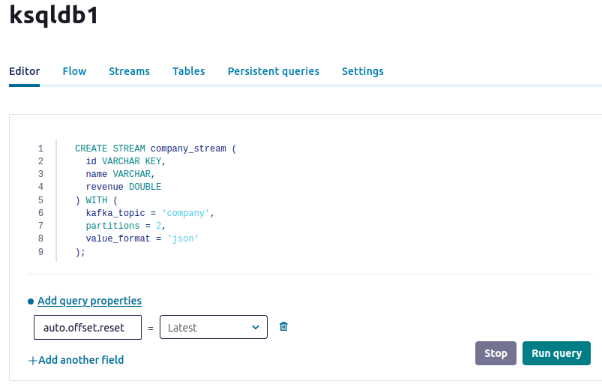602x387 pixels.
Task: Click the 'id VARCHAR KEY,' code line
Action: pos(125,161)
